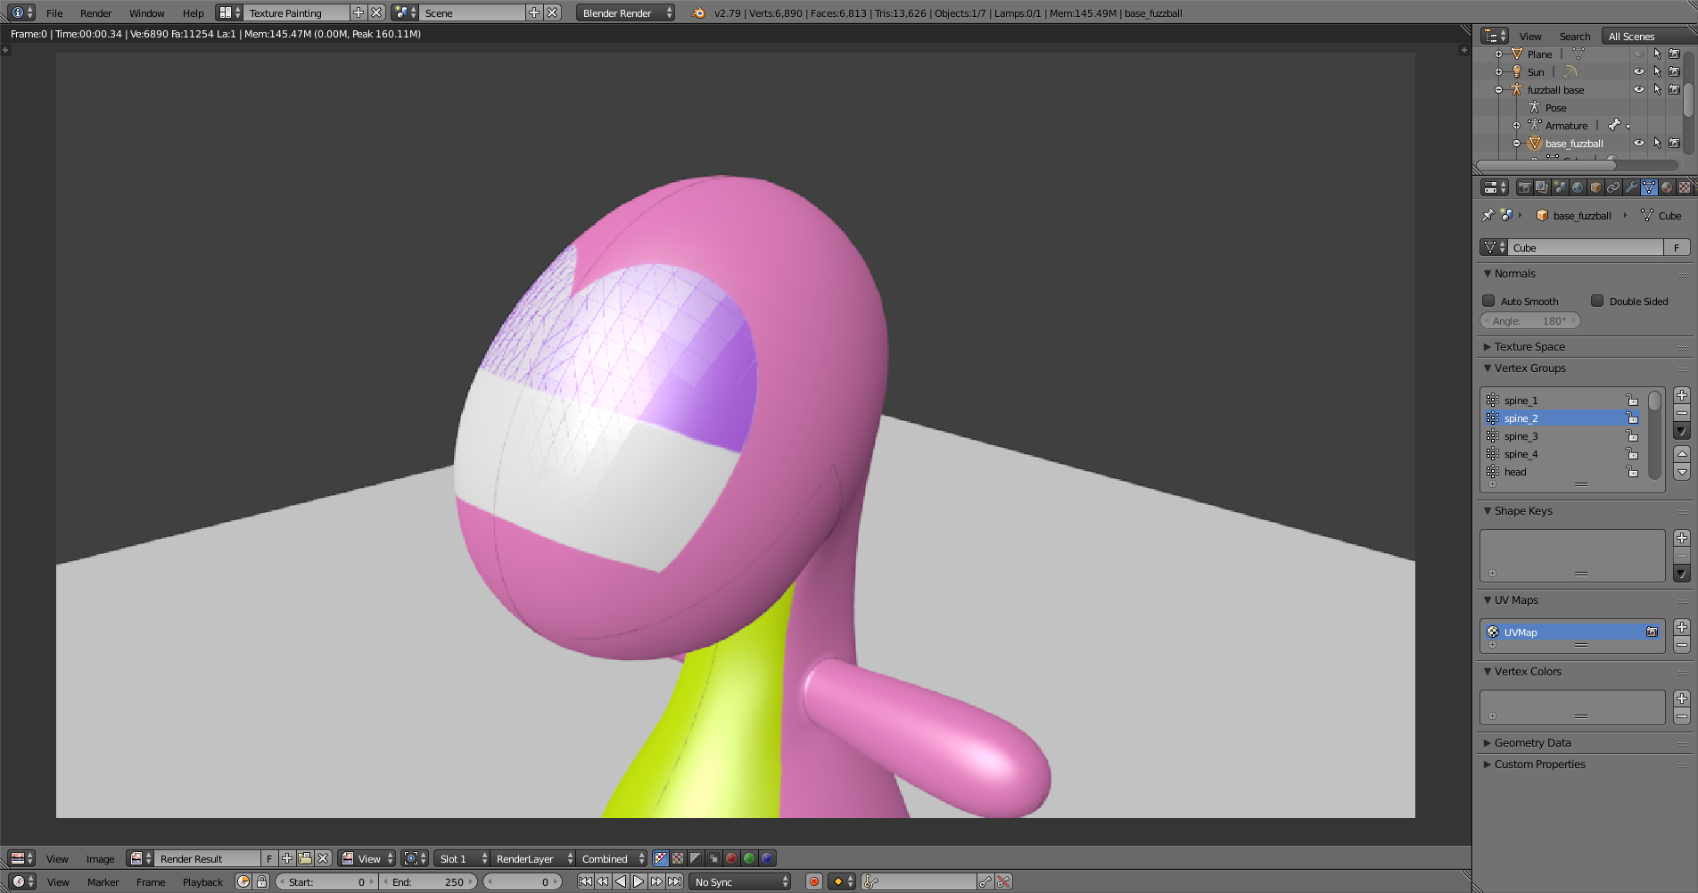
Task: Open the Combined render pass dropdown
Action: pyautogui.click(x=612, y=858)
